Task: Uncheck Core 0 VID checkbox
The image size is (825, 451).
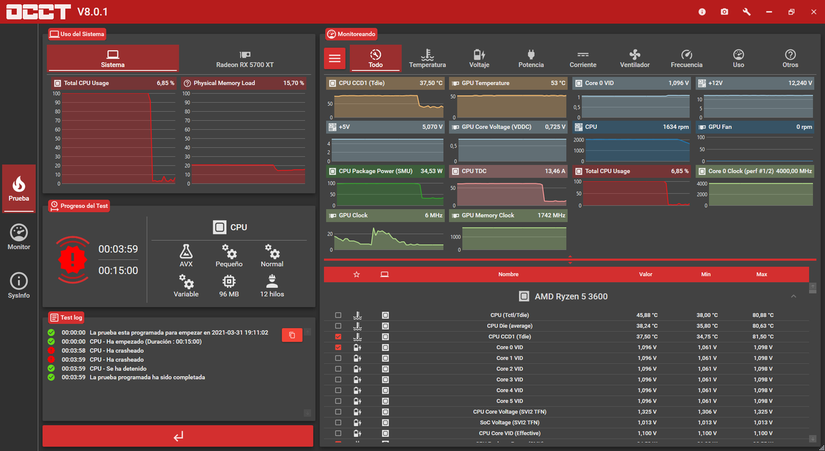Action: (338, 347)
